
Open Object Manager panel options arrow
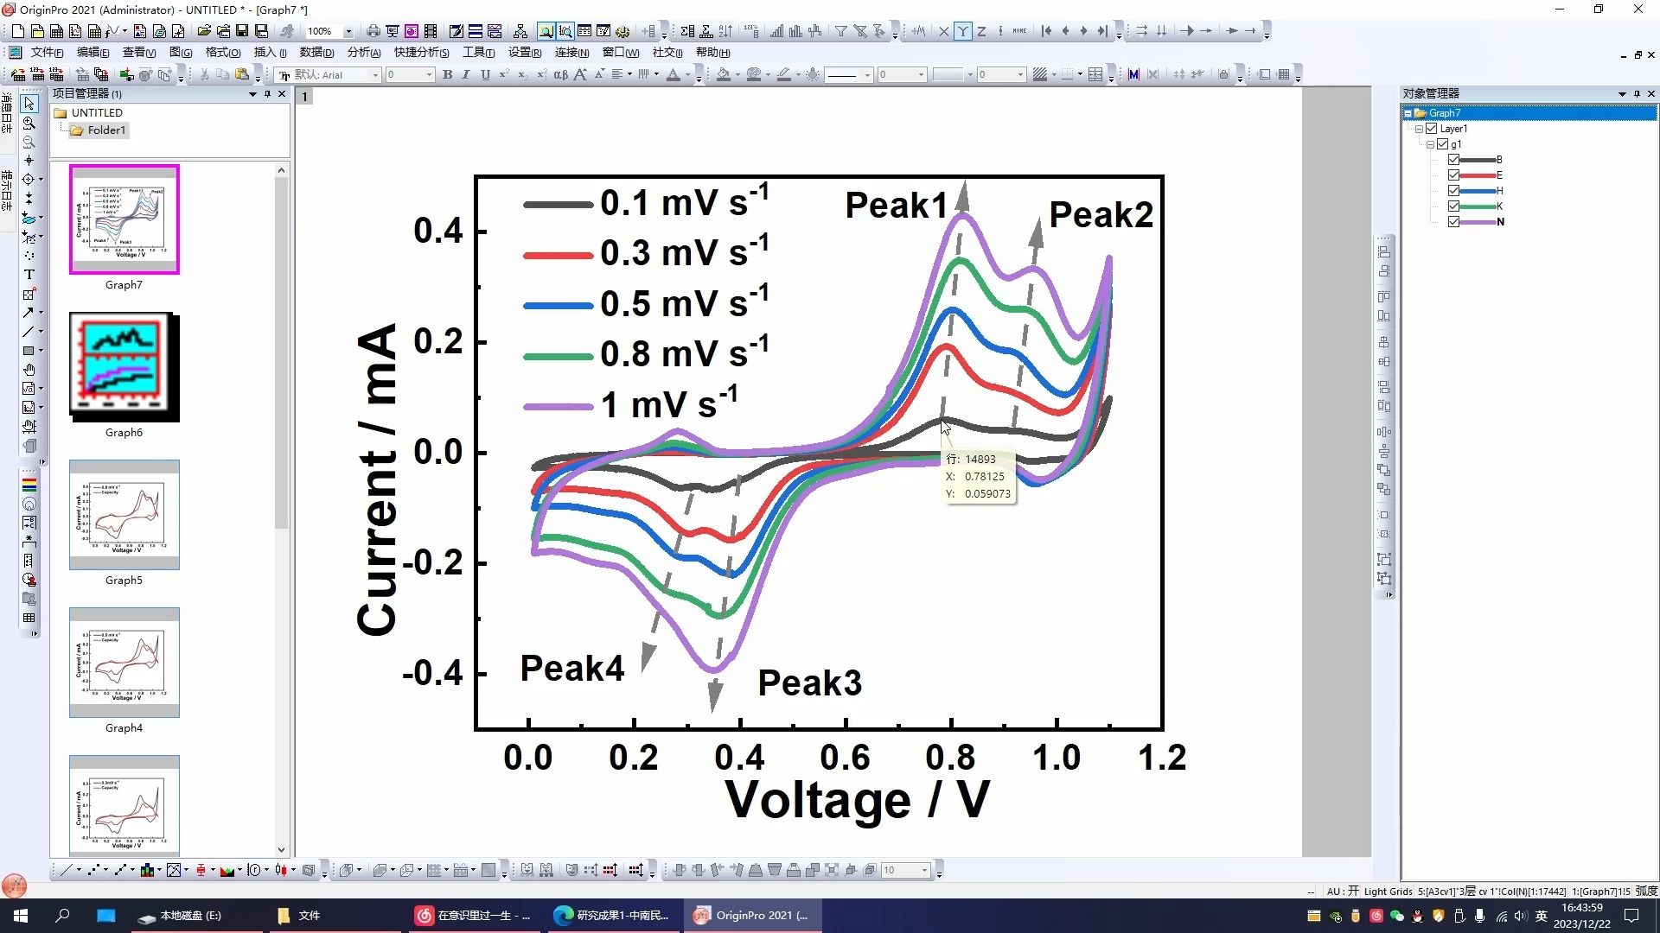tap(1622, 93)
